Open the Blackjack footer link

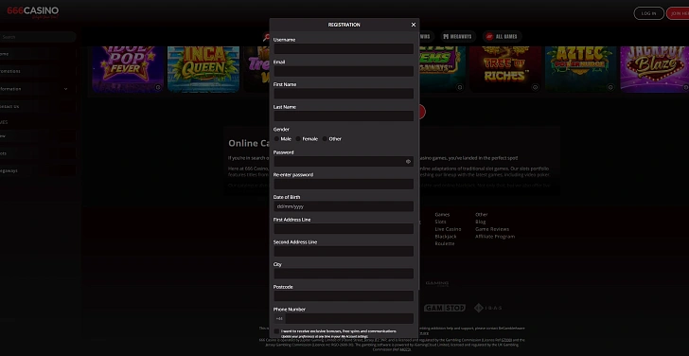click(446, 237)
